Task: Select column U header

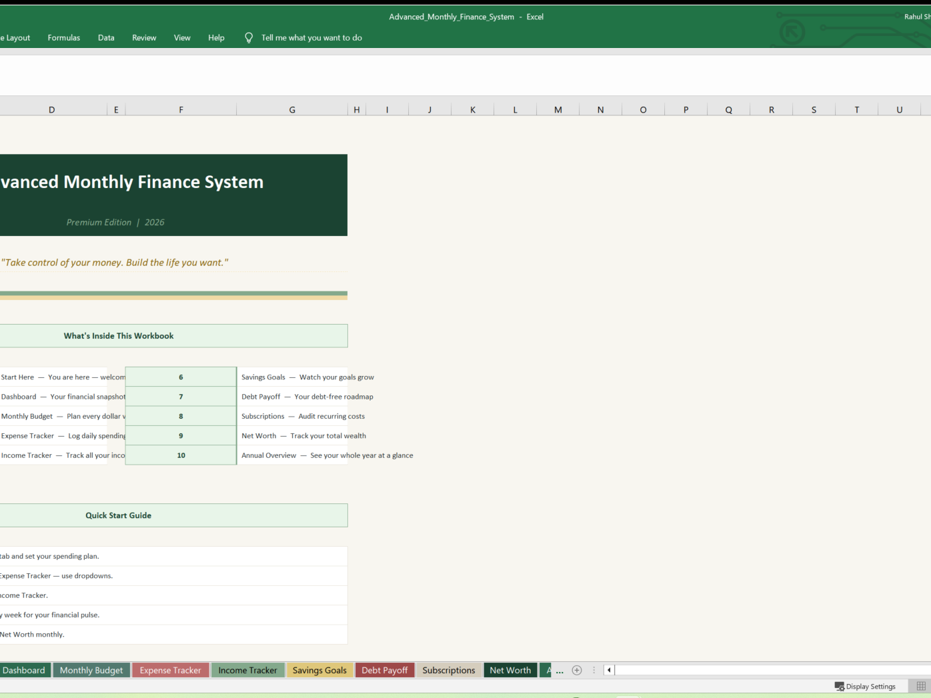Action: pyautogui.click(x=900, y=109)
